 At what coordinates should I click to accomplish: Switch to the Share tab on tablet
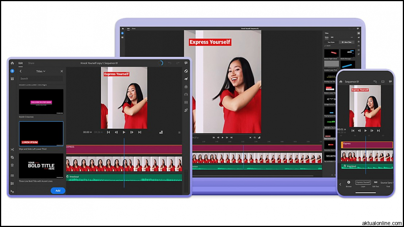31,63
